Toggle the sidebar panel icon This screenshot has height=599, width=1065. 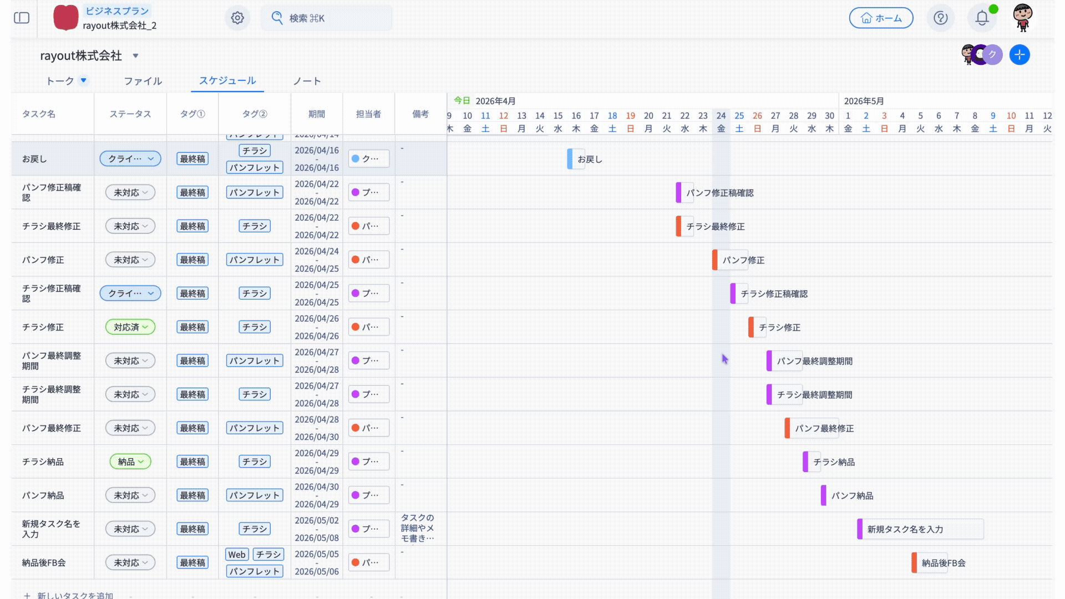click(22, 18)
